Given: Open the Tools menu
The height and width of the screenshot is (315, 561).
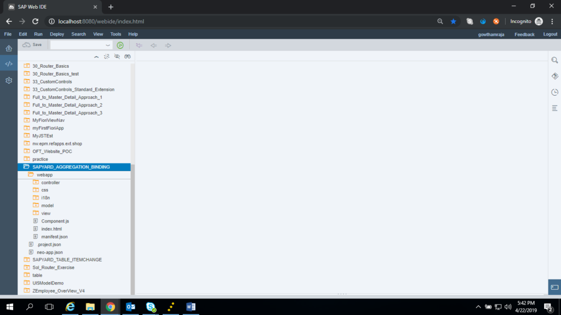Looking at the screenshot, I should point(116,34).
